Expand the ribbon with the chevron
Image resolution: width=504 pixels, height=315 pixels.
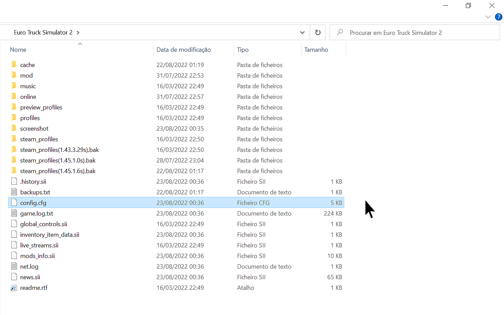[488, 17]
